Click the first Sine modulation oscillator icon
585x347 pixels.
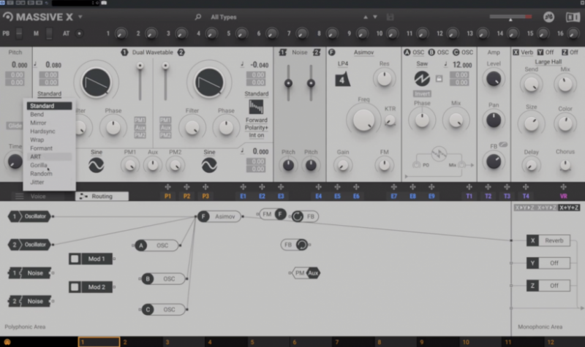pos(97,165)
